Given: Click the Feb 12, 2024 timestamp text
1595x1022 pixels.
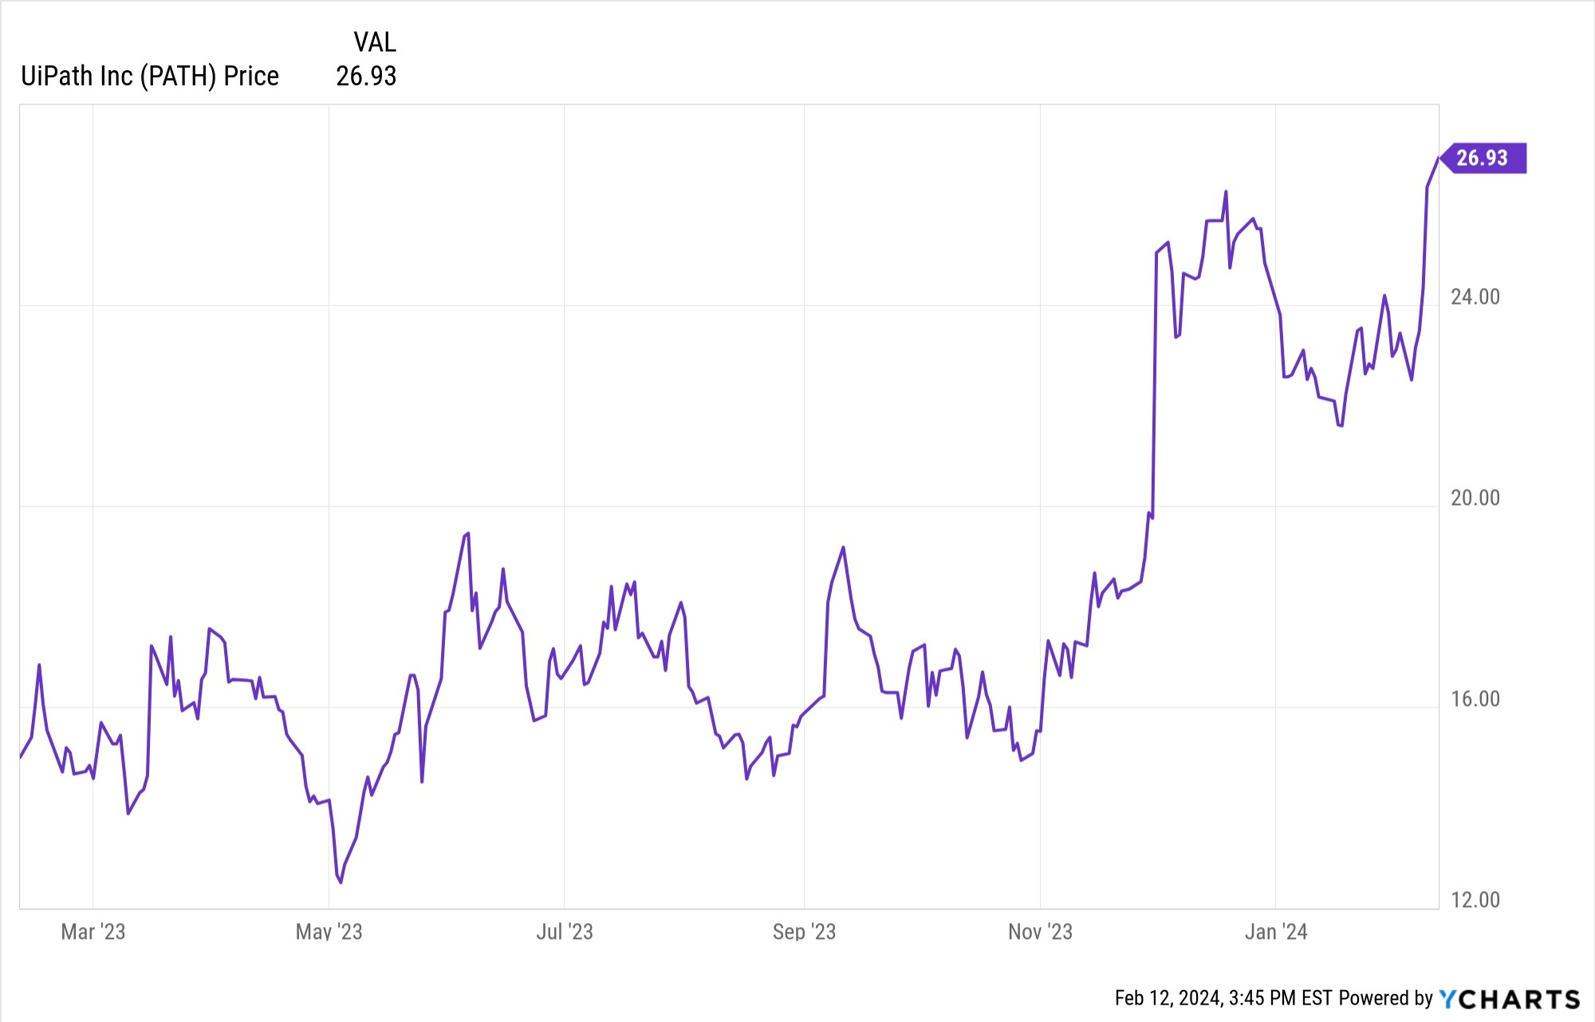Looking at the screenshot, I should click(x=1223, y=998).
